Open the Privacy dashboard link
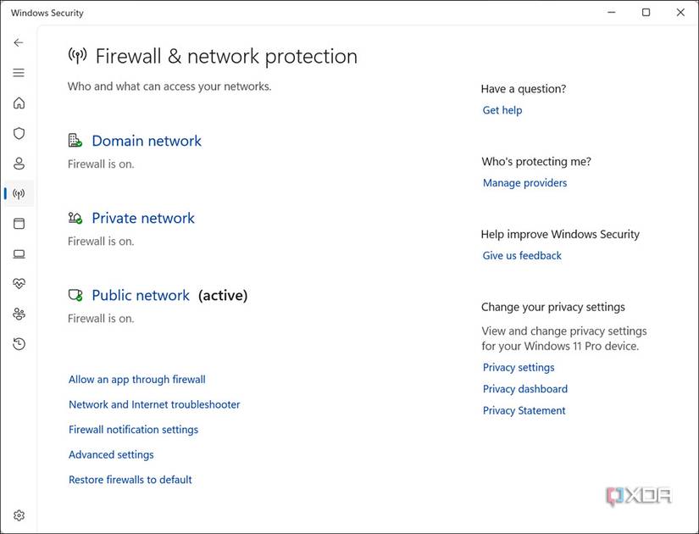The width and height of the screenshot is (699, 534). 525,389
